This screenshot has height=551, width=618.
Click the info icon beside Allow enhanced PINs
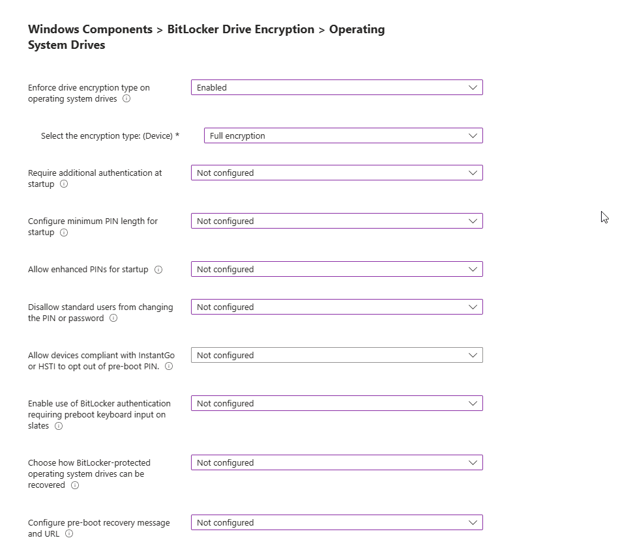158,269
